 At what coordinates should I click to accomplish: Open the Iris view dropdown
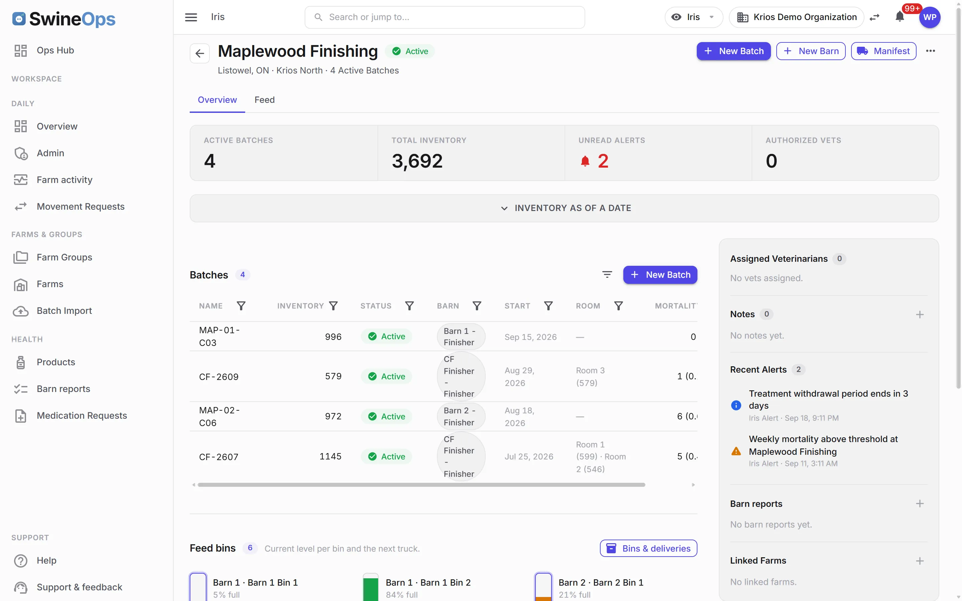pyautogui.click(x=694, y=17)
